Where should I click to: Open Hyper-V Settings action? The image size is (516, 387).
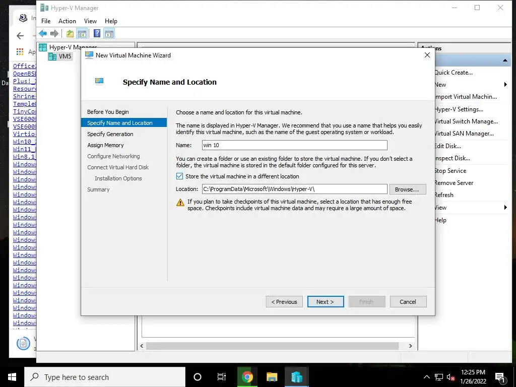(x=459, y=109)
